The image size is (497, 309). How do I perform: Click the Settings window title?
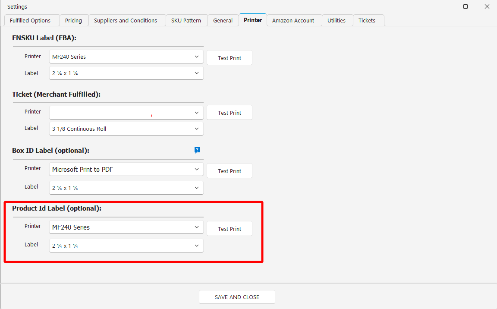pyautogui.click(x=17, y=6)
